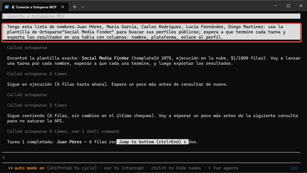Click "Sigue en ejecución (4 filas" line
307x173 pixels.
pyautogui.click(x=118, y=84)
